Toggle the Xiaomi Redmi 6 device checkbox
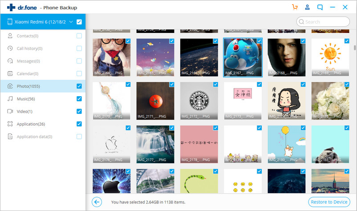Screen dimensions: 357x211 (x=79, y=22)
